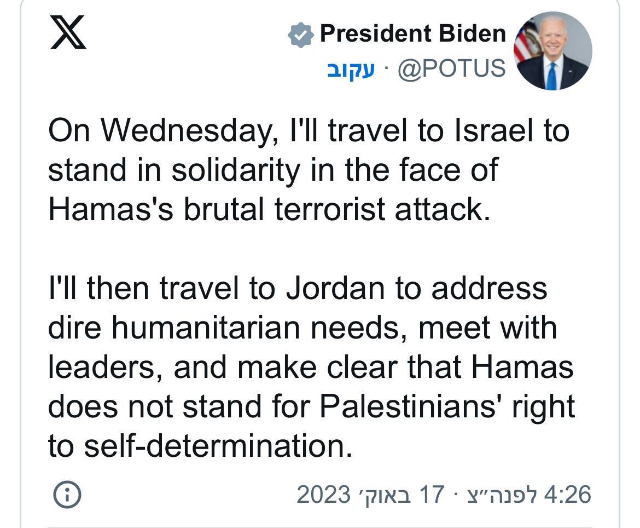This screenshot has width=640, height=528.
Task: Click the word 'Wednesday' in the tweet
Action: pos(186,131)
